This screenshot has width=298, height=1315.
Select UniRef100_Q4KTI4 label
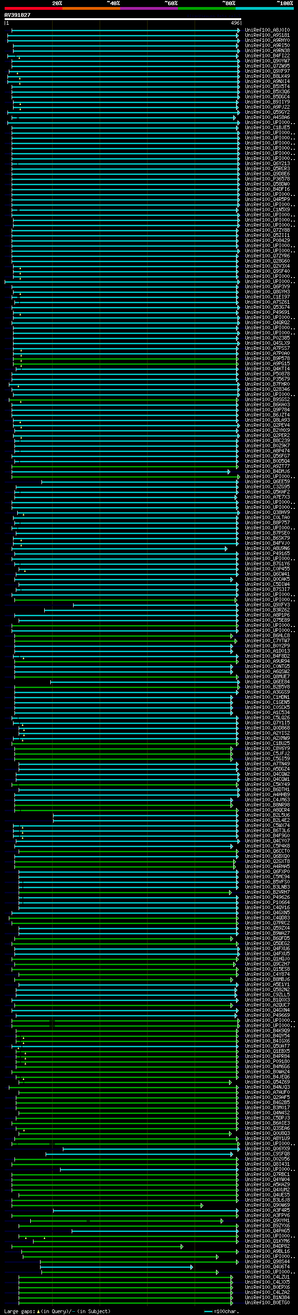(267, 369)
